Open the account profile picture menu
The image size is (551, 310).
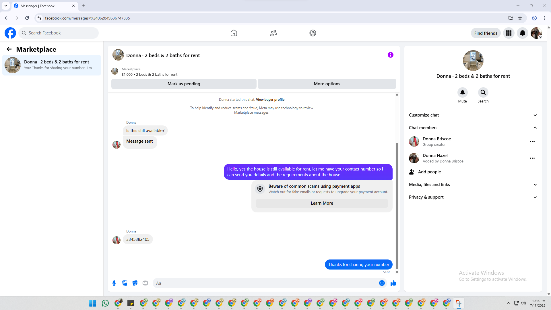coord(536,33)
